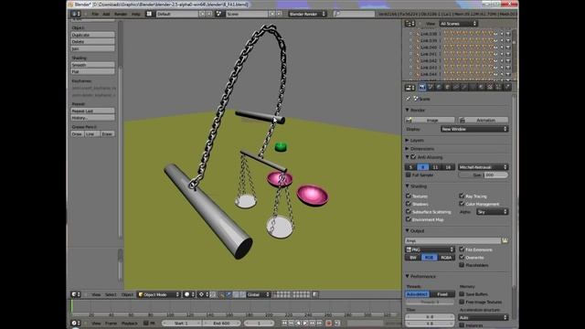Open the Display New Window dropdown

point(474,129)
